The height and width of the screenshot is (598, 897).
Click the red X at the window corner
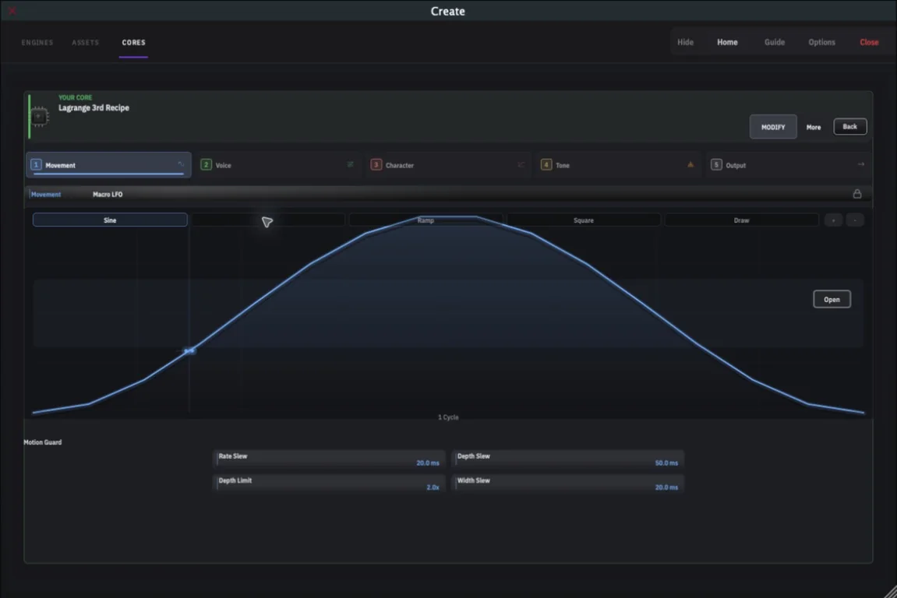point(12,10)
